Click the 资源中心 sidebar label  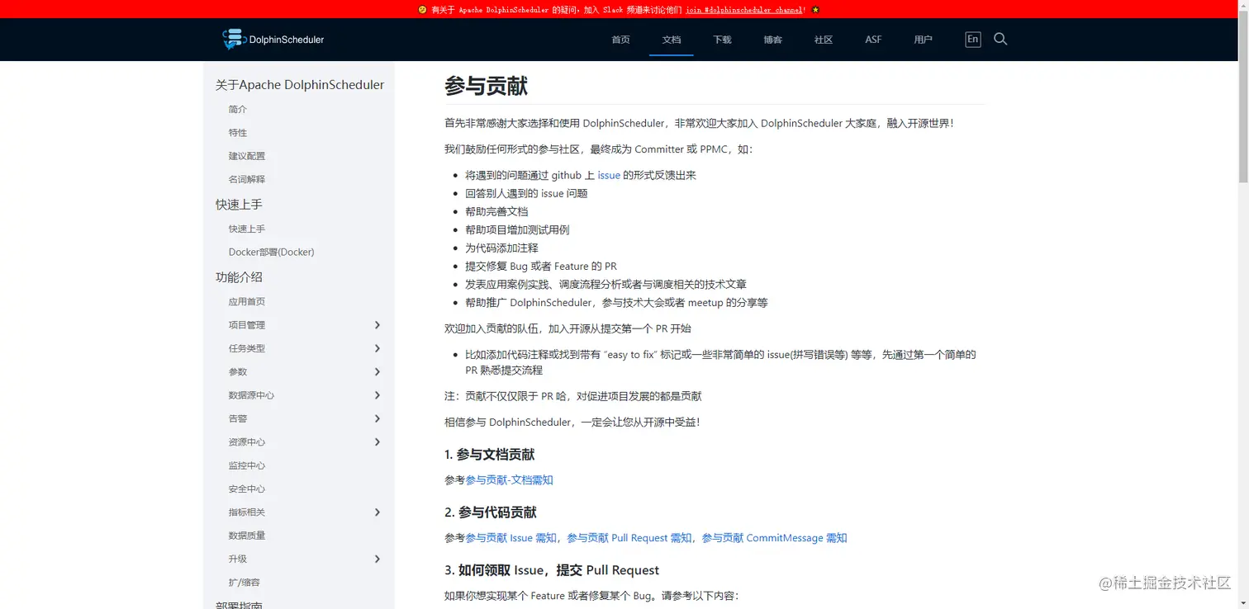247,442
